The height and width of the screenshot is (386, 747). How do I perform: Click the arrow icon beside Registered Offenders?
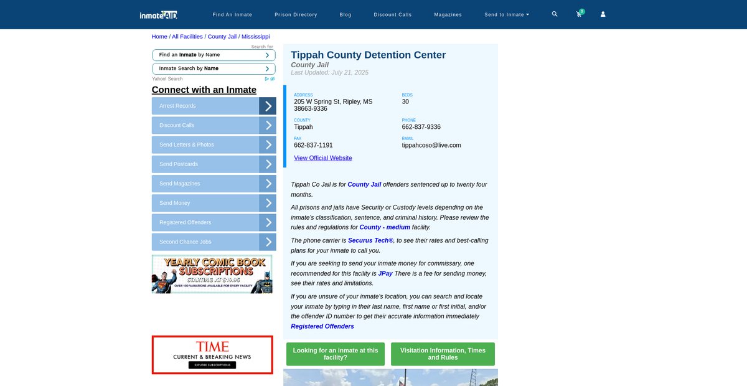point(268,222)
